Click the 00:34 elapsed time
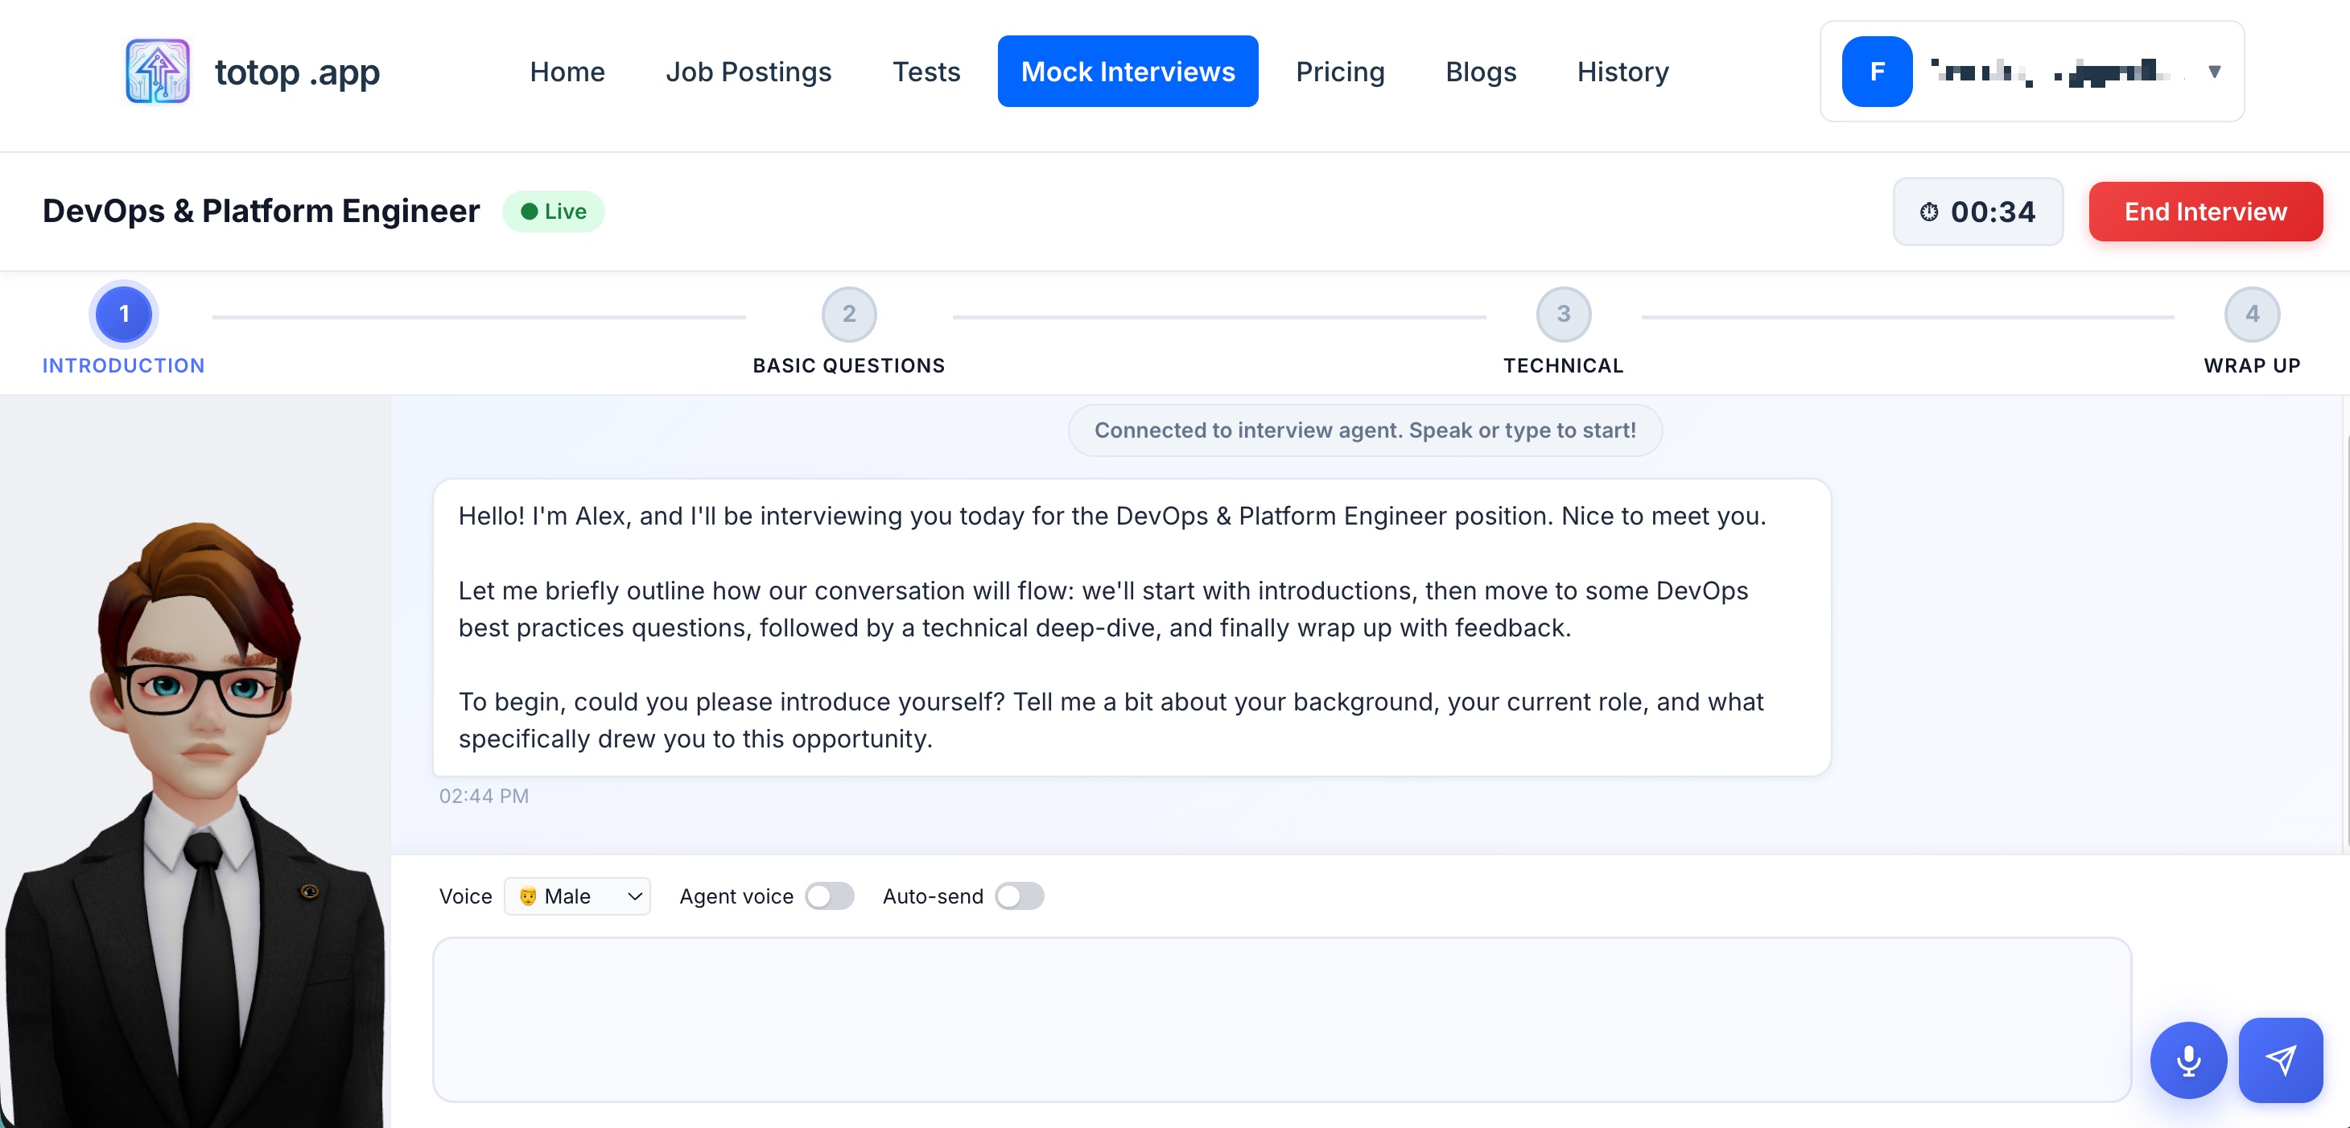The height and width of the screenshot is (1128, 2350). tap(1993, 212)
